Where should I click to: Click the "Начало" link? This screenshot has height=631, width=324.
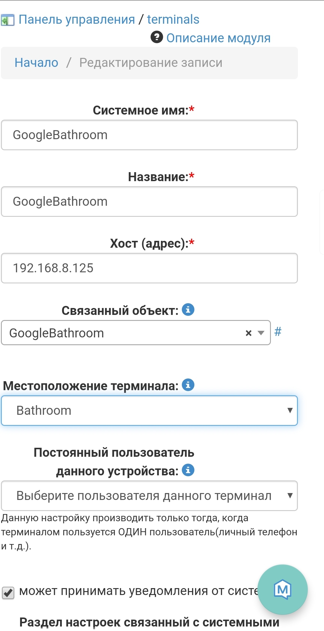(36, 63)
